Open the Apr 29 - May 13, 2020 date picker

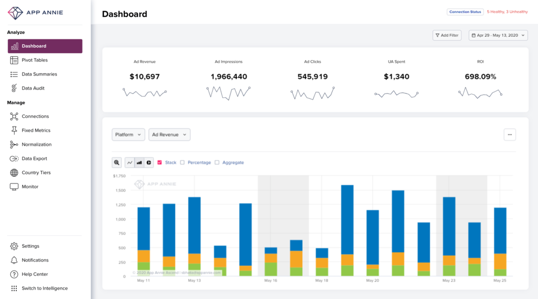point(498,35)
